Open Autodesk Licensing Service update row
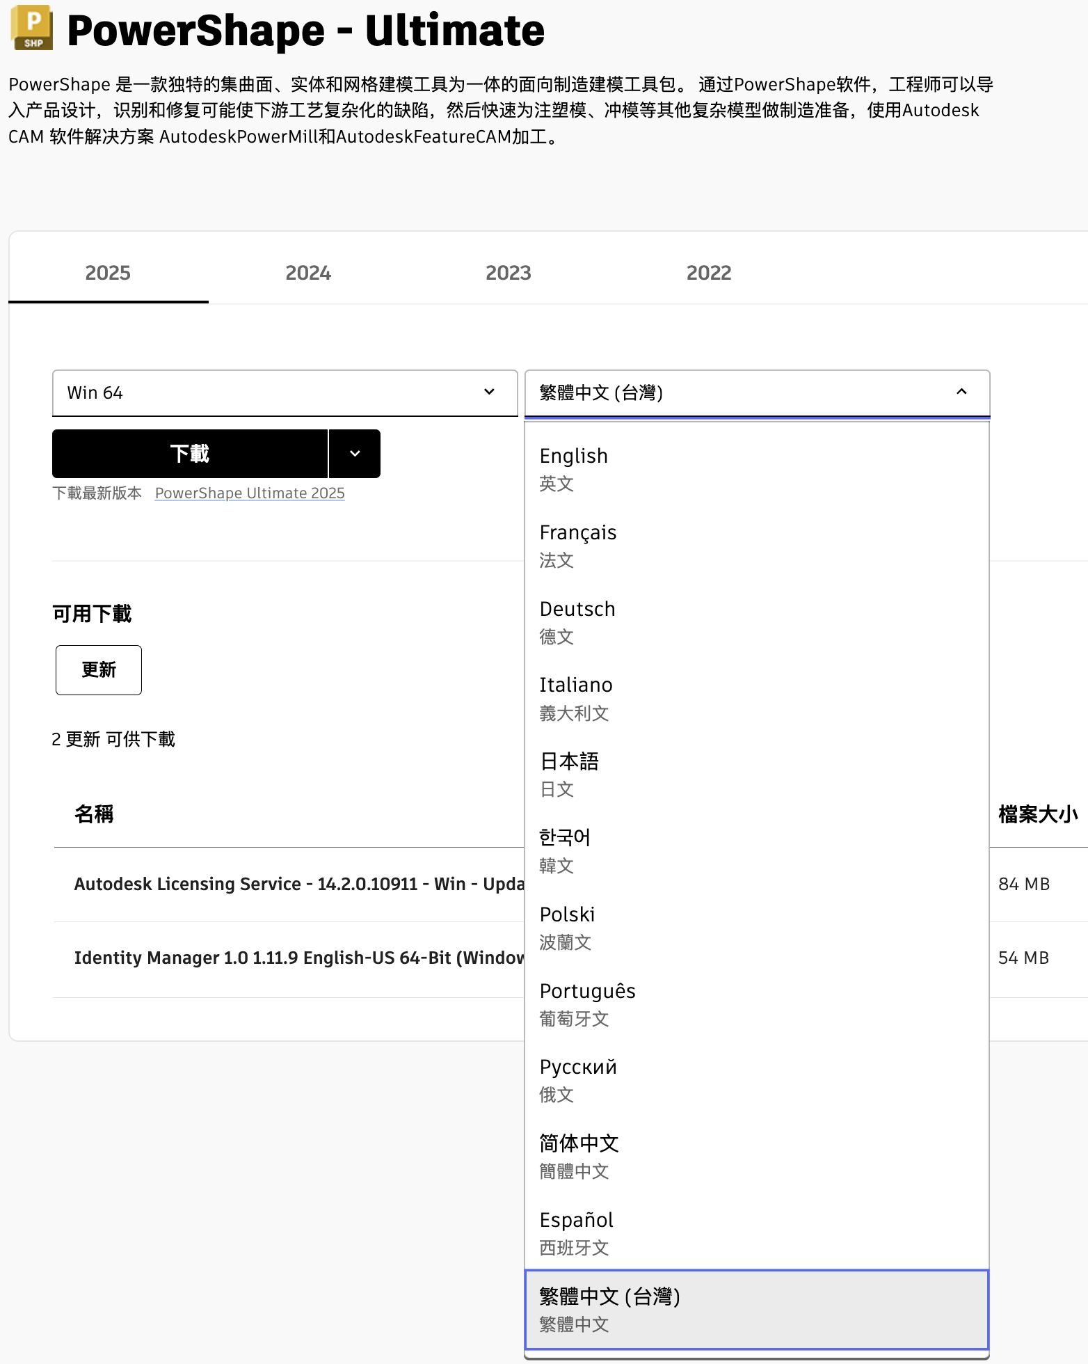The height and width of the screenshot is (1364, 1088). tap(299, 884)
